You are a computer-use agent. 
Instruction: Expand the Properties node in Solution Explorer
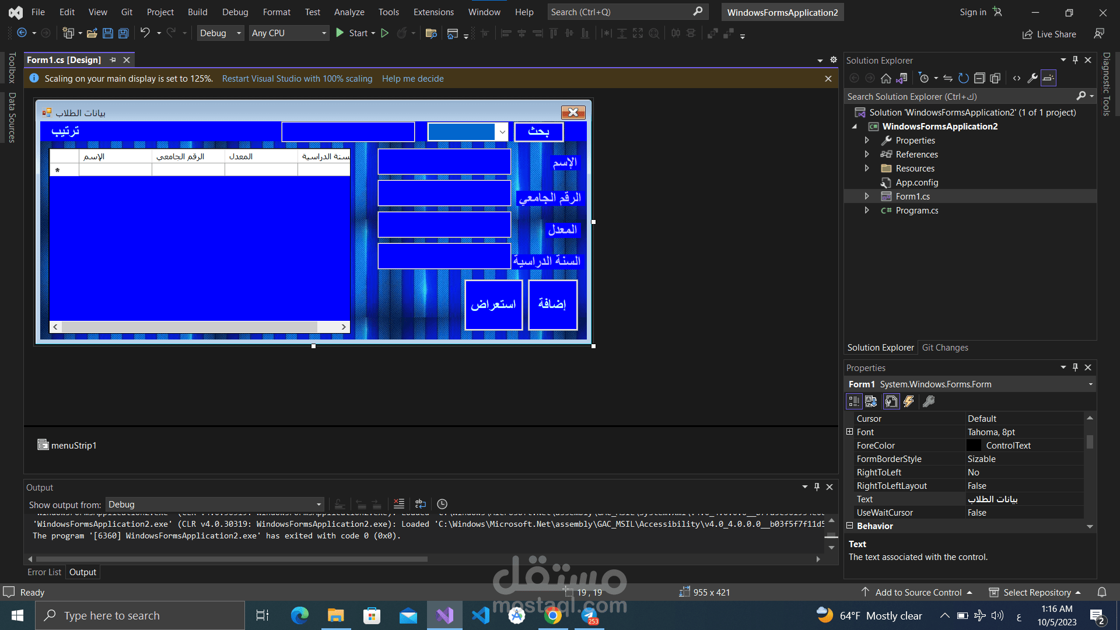point(867,141)
